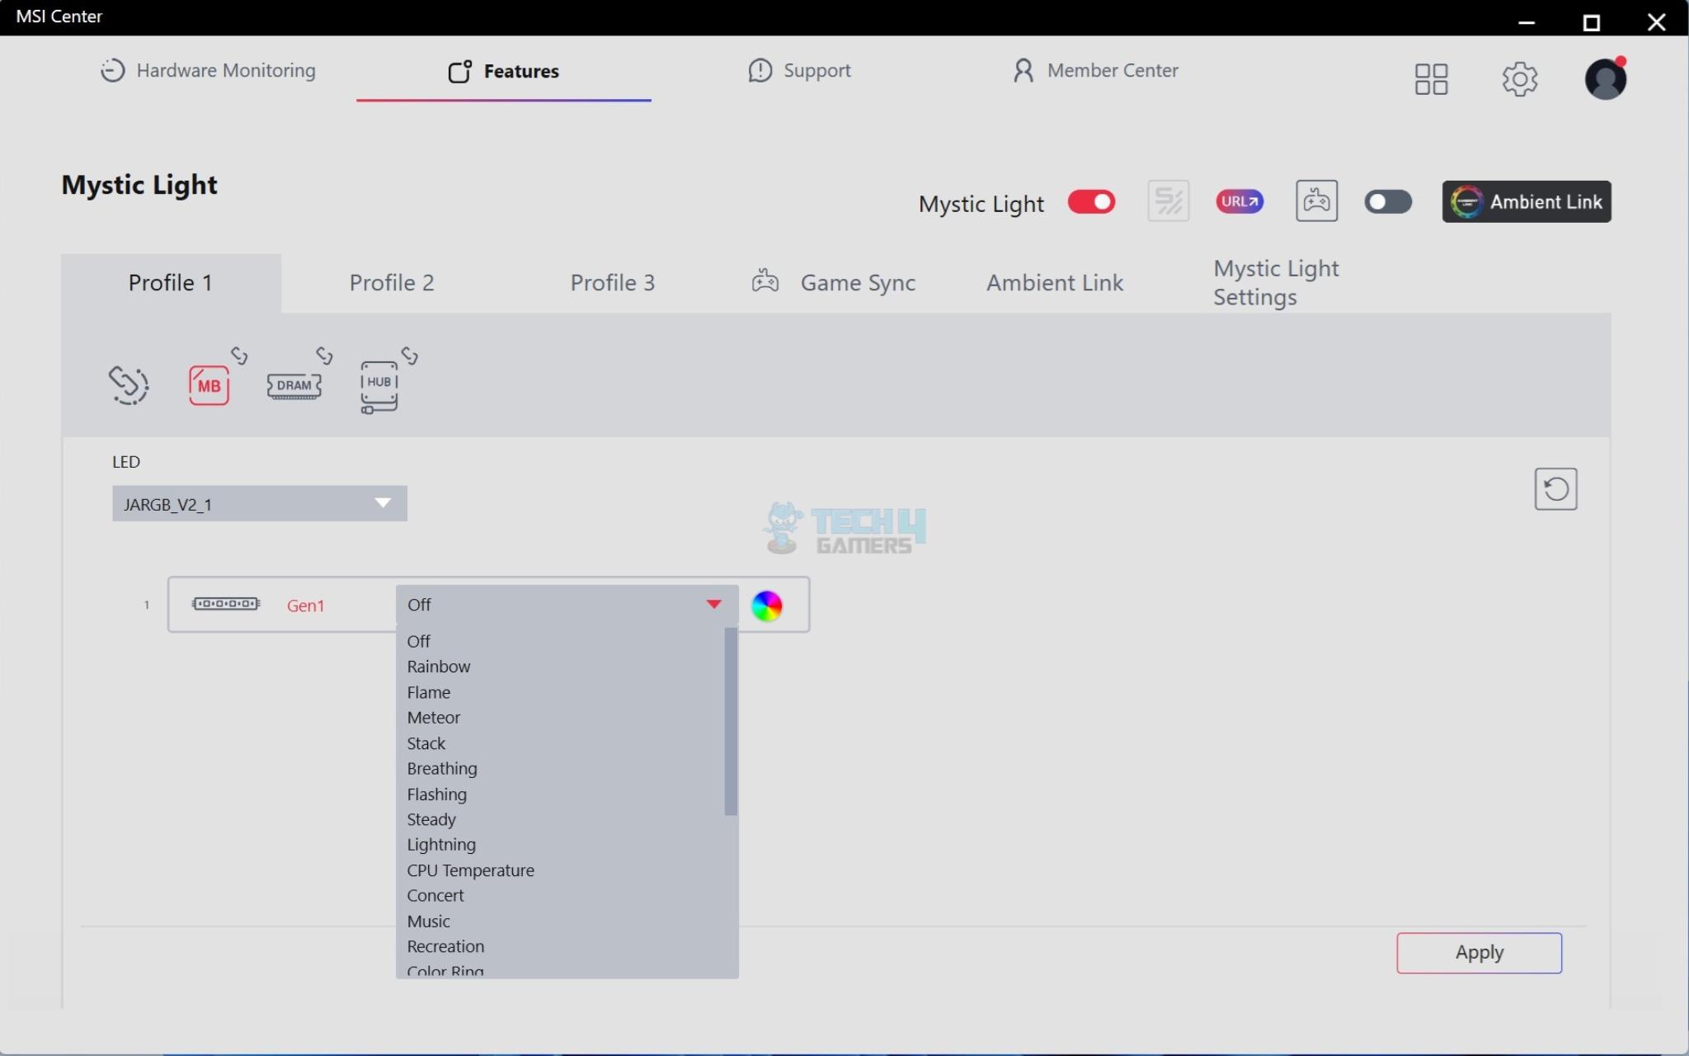1689x1056 pixels.
Task: Click the reset lighting refresh icon
Action: click(1555, 489)
